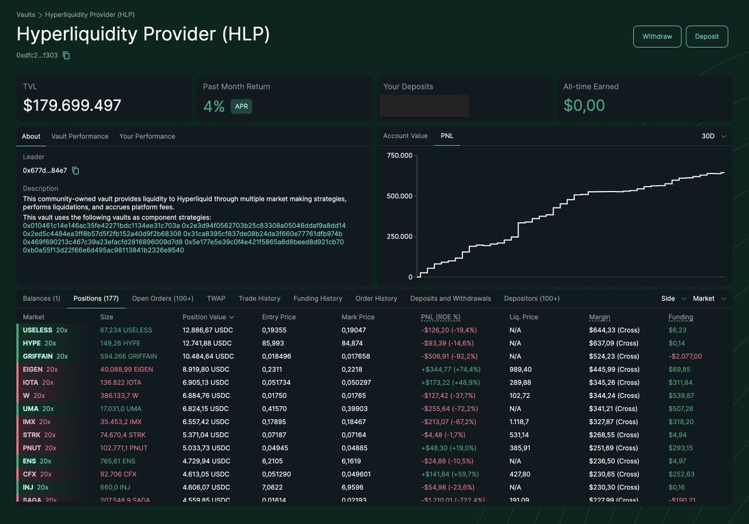Copy the leader address 0x677d...84e7

point(76,170)
